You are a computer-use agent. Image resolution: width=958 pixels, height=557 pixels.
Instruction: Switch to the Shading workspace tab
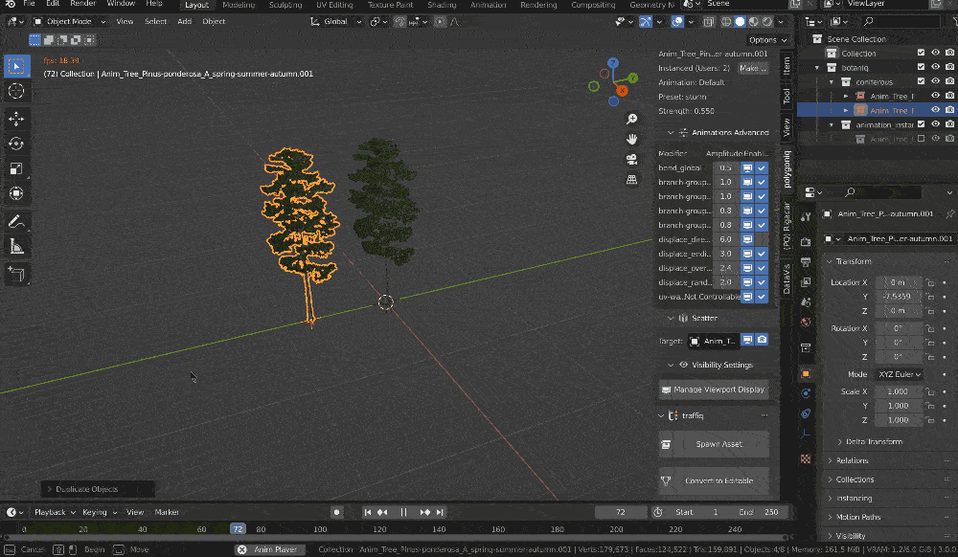[441, 4]
